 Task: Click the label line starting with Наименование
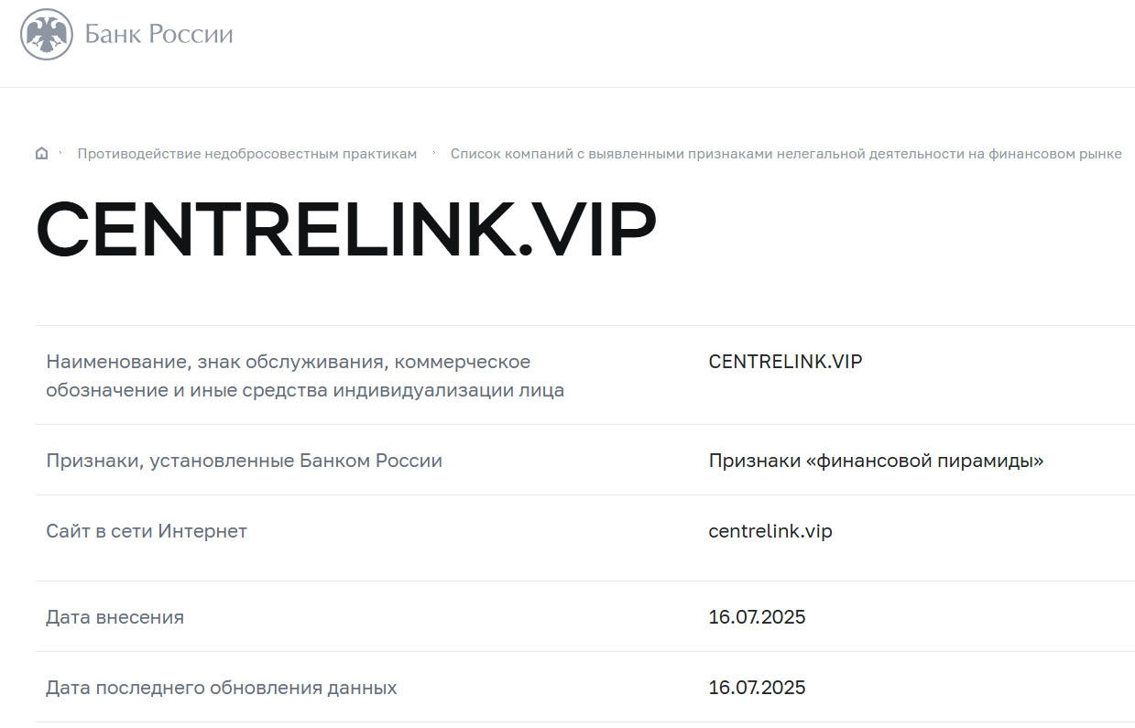coord(288,362)
